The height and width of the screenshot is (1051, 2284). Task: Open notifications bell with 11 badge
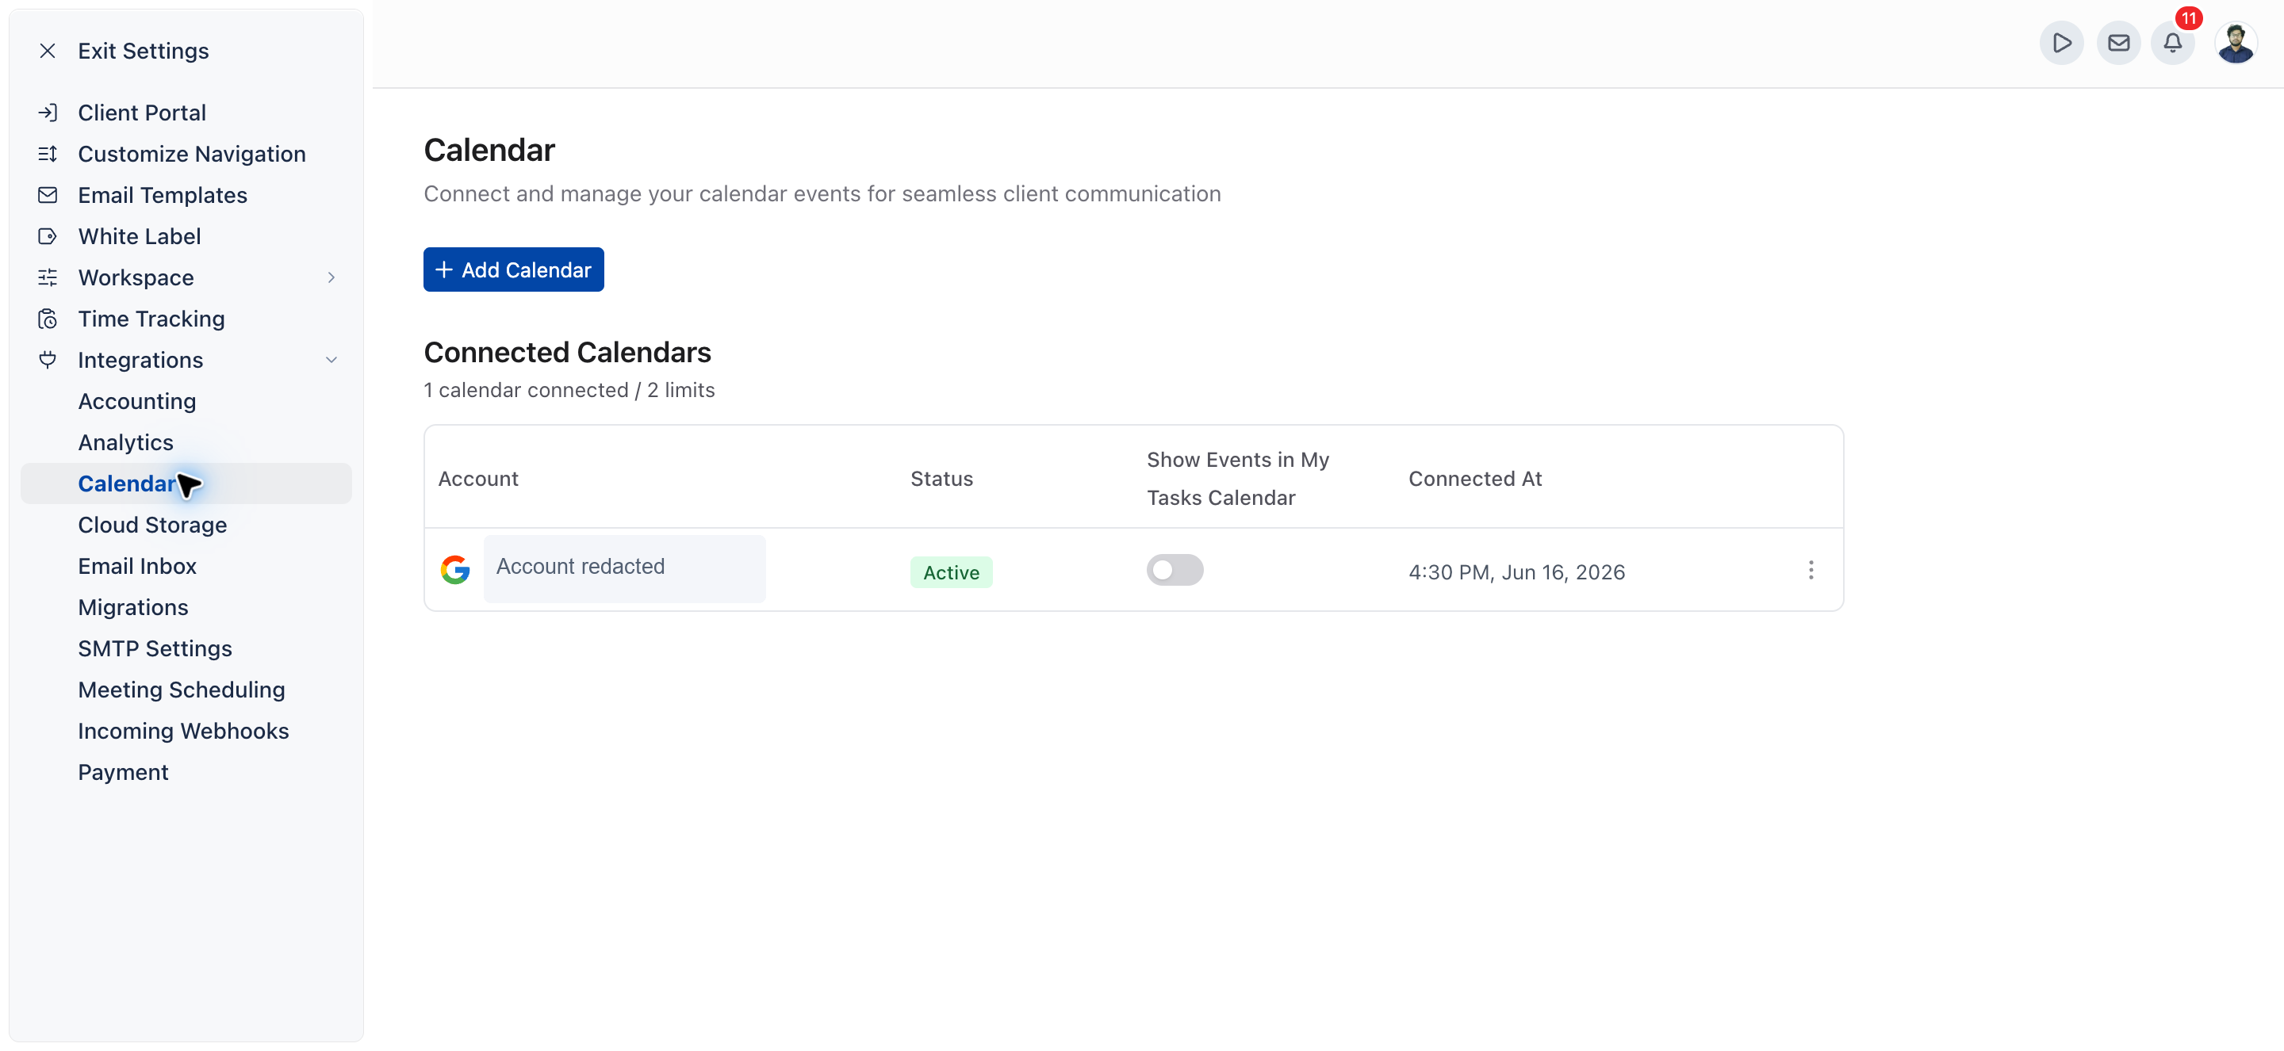[x=2173, y=43]
